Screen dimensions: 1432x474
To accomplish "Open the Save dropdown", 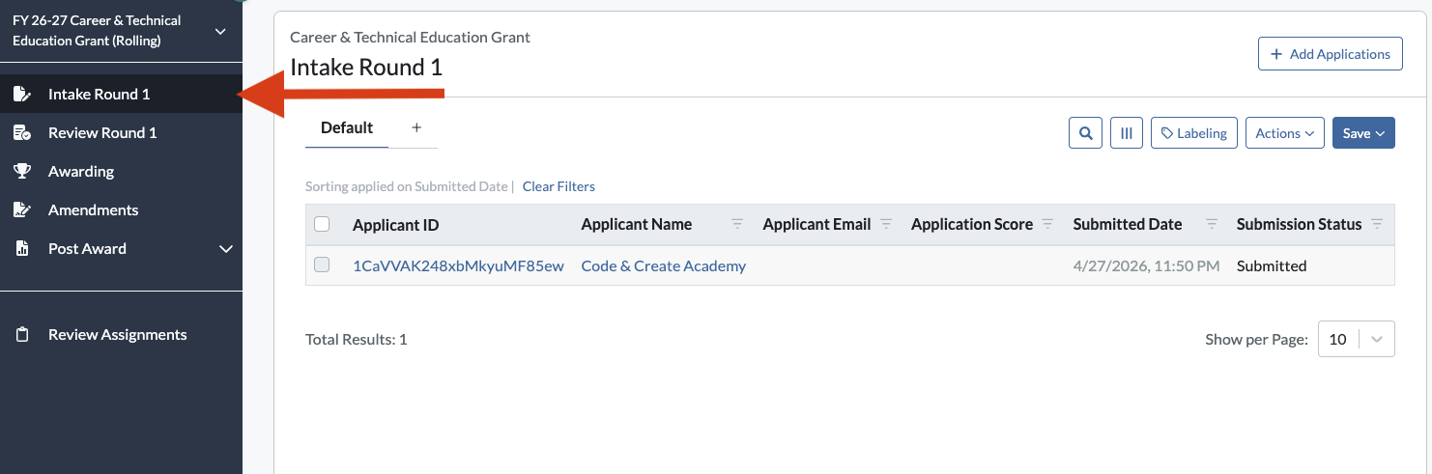I will (x=1363, y=133).
